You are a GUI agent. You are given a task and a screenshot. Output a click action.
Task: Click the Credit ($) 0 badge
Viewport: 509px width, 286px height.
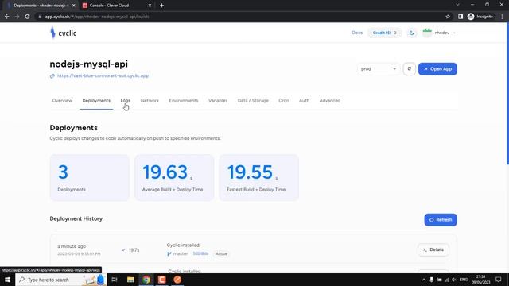click(384, 33)
